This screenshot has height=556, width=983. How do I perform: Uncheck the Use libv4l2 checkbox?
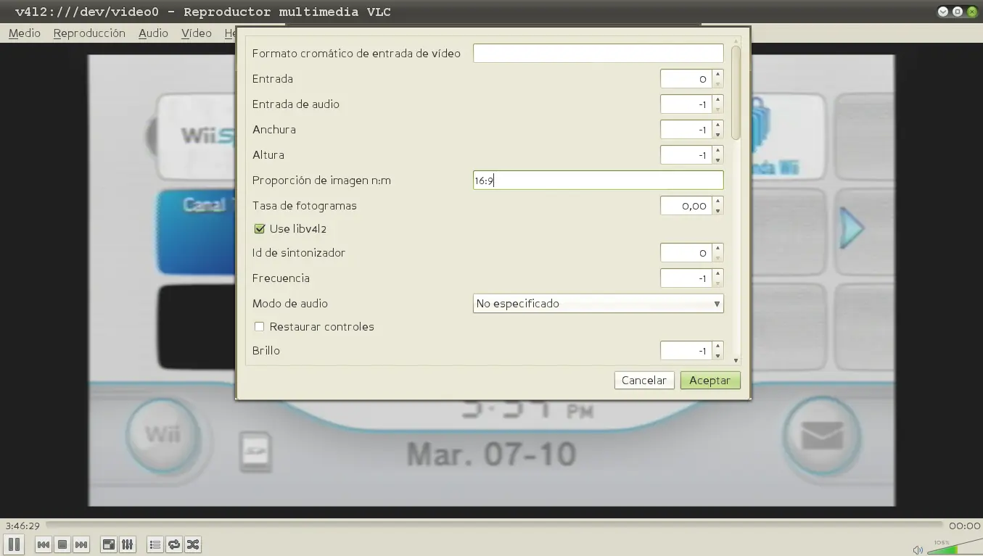point(259,229)
